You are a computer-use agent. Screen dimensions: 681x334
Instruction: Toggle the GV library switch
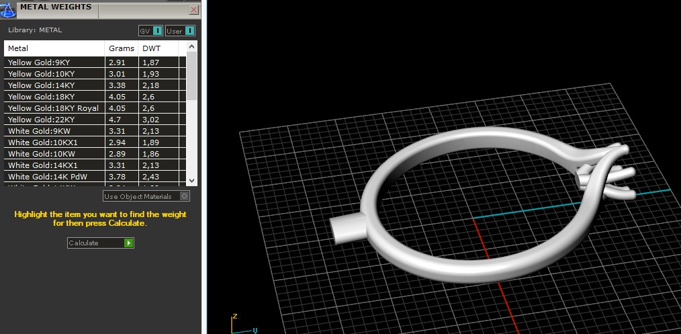150,31
